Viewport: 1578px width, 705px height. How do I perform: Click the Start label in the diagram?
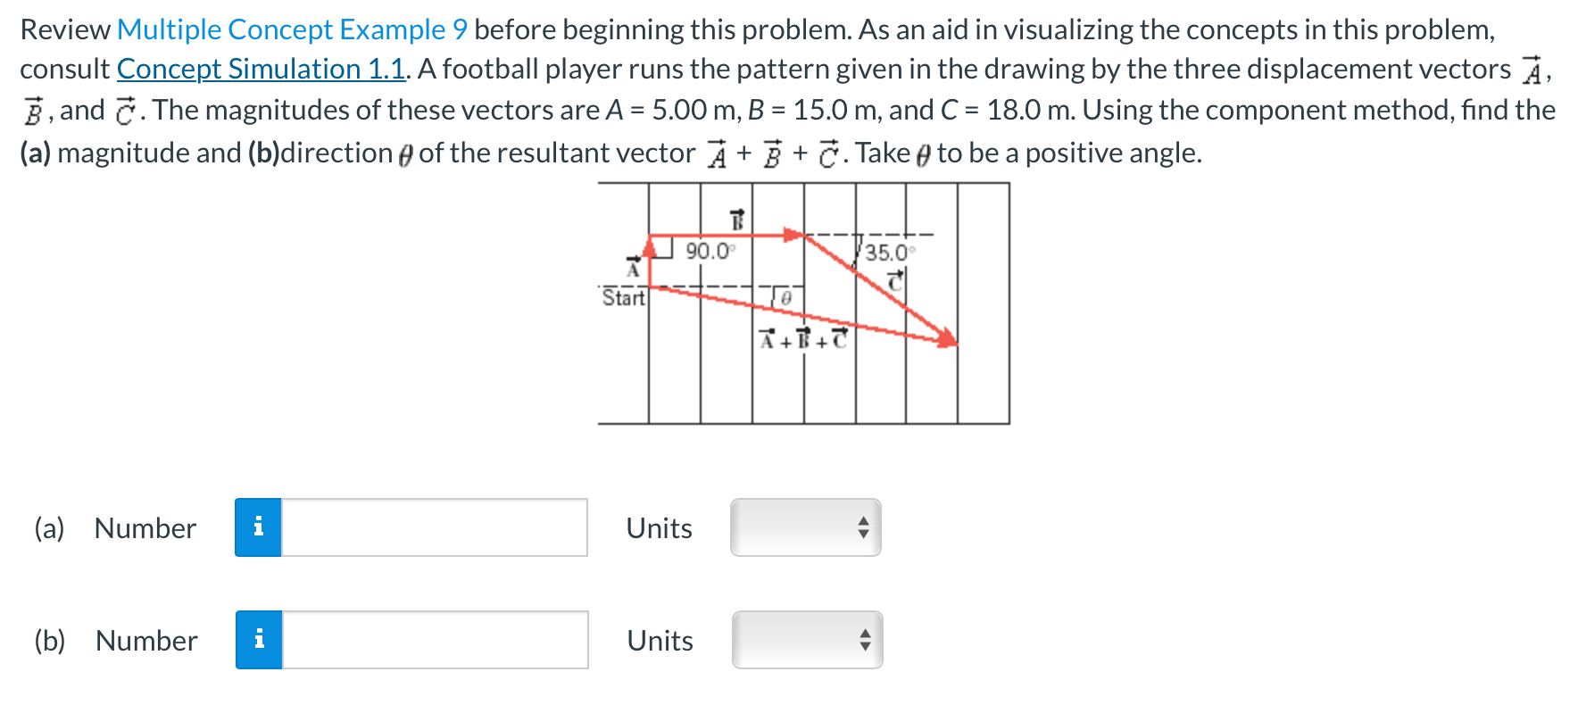(623, 297)
